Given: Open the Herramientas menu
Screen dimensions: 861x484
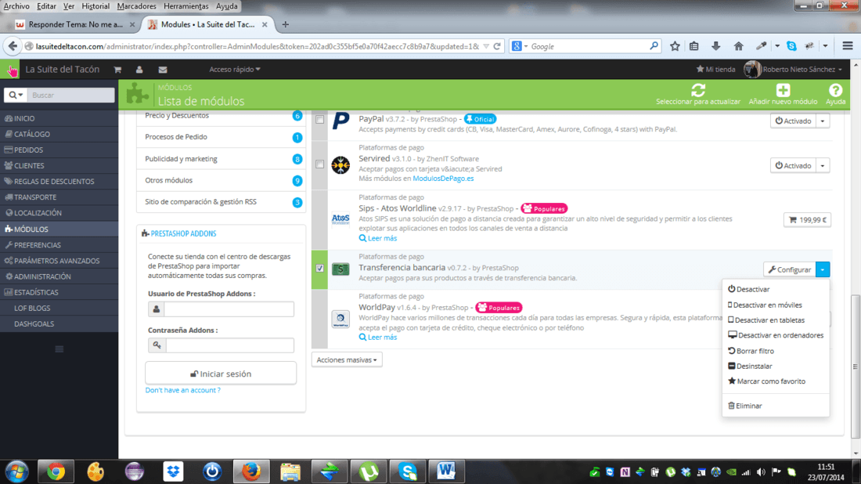Looking at the screenshot, I should [186, 6].
